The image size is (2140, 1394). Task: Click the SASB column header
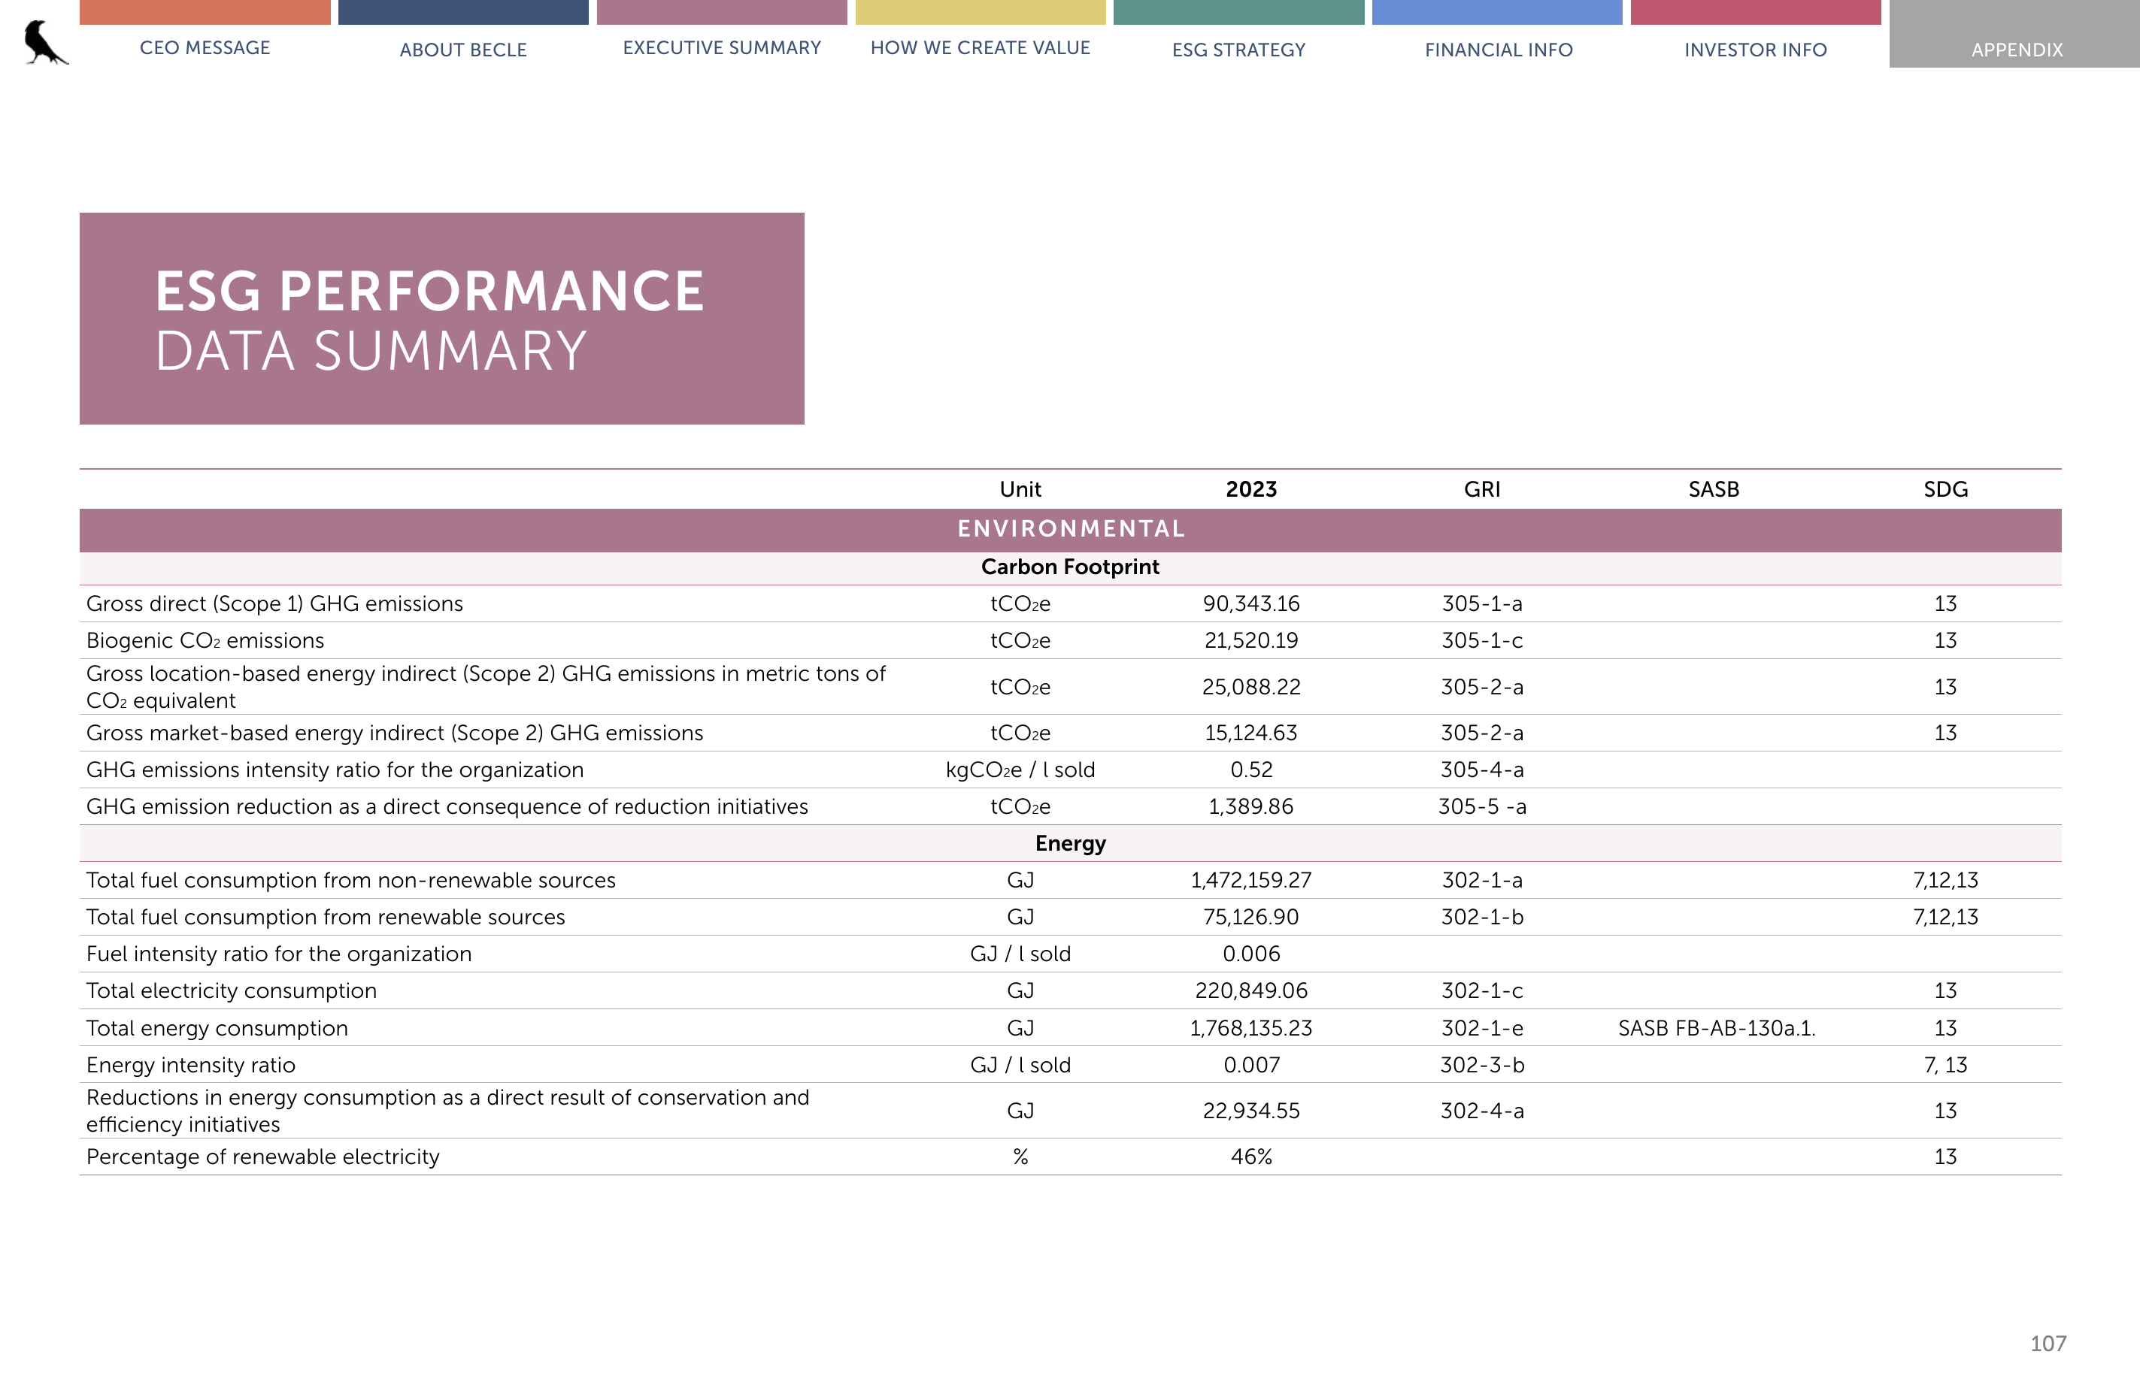[1714, 489]
